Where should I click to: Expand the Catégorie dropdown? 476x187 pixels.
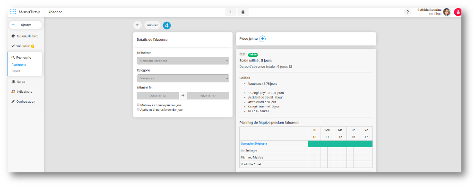tap(183, 79)
